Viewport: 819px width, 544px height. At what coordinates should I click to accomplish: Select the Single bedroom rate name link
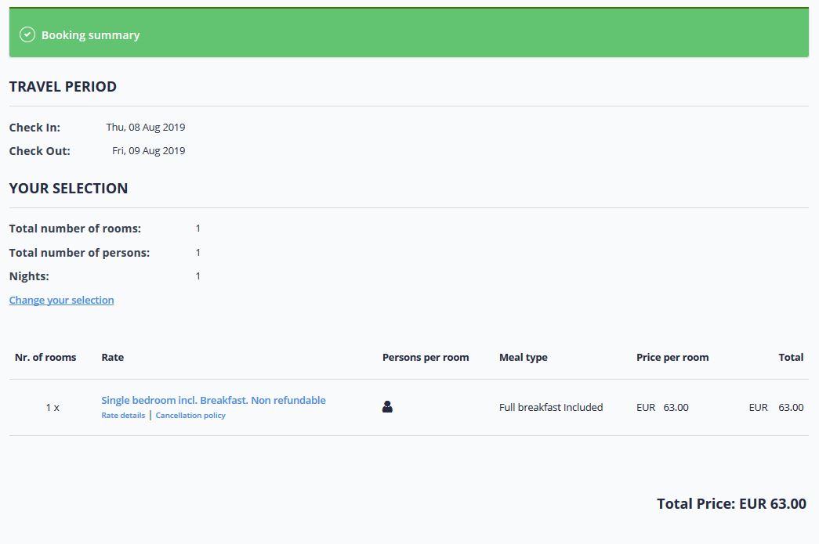click(213, 399)
